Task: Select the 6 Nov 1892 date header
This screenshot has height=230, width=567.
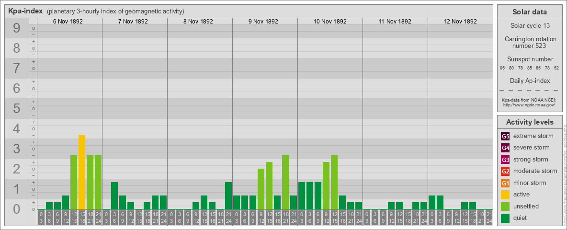Action: click(68, 22)
